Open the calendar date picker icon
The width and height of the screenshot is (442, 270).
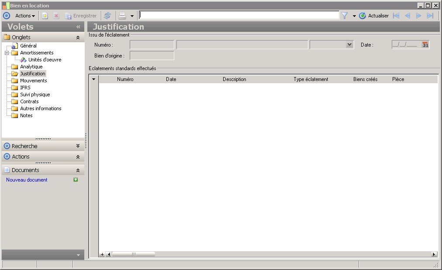(x=425, y=44)
